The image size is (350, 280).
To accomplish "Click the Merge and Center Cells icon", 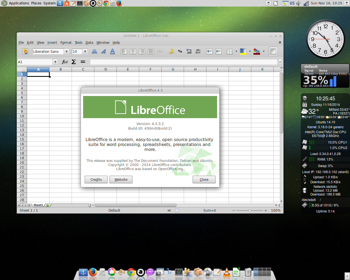I will click(x=160, y=51).
